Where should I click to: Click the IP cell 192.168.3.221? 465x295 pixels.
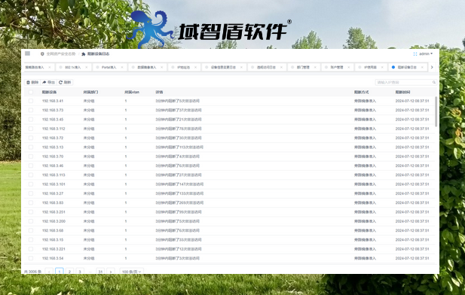pos(54,249)
